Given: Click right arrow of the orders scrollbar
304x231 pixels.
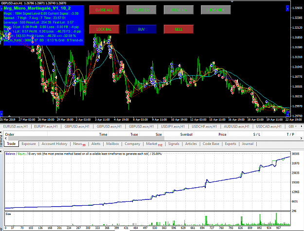Looking at the screenshot, I should [301, 138].
